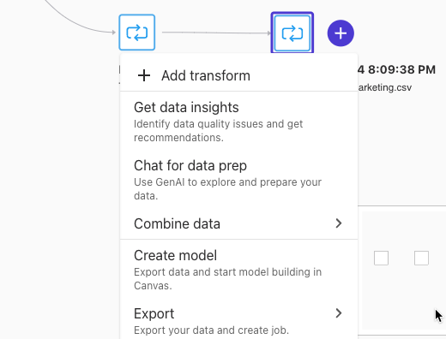Tick the right empty checkbox

click(421, 258)
